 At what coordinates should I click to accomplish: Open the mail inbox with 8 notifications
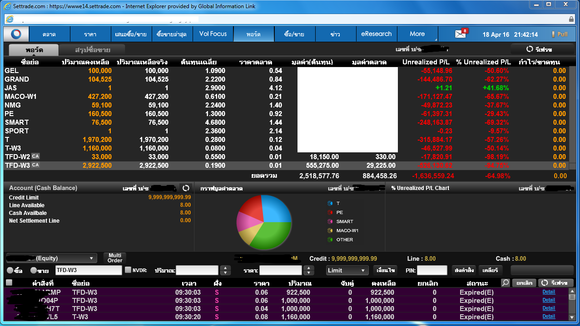point(461,34)
